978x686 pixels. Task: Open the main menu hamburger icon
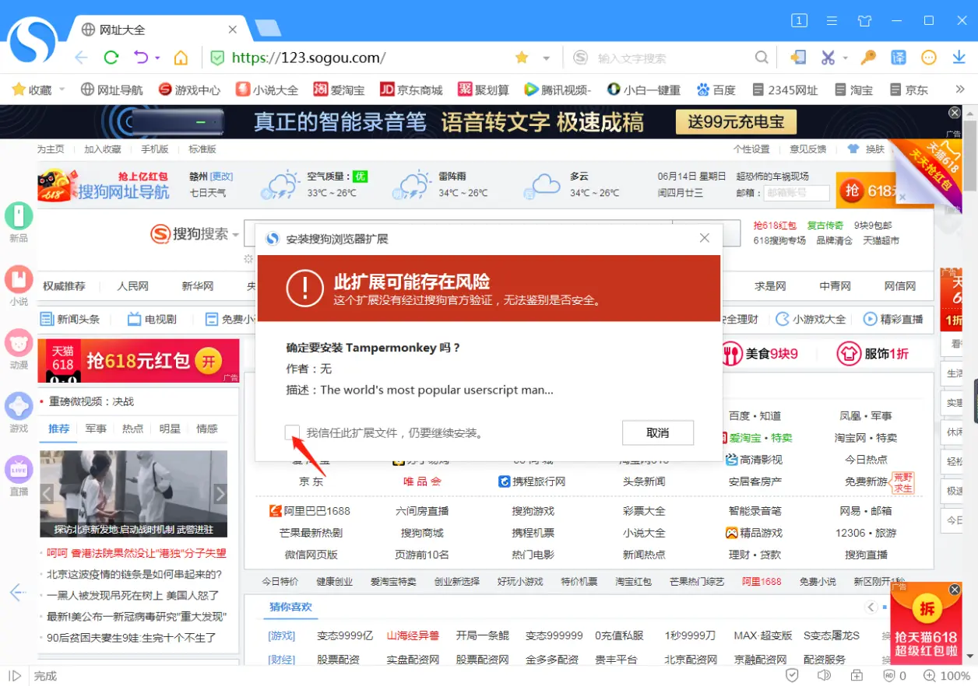[832, 21]
